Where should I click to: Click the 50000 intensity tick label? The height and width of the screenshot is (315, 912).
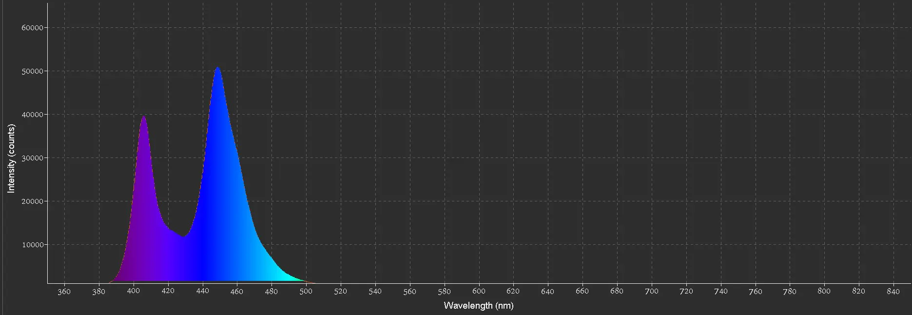[33, 71]
